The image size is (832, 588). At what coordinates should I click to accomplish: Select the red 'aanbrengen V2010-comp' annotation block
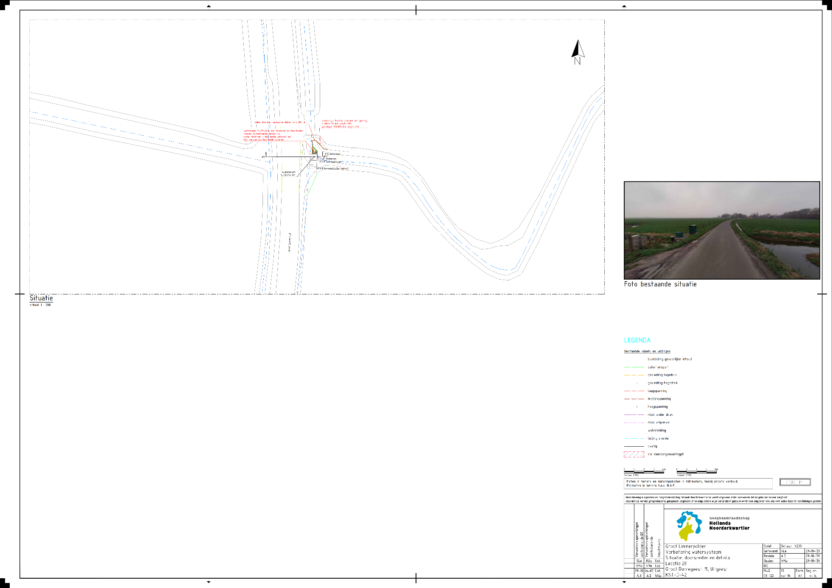point(273,135)
